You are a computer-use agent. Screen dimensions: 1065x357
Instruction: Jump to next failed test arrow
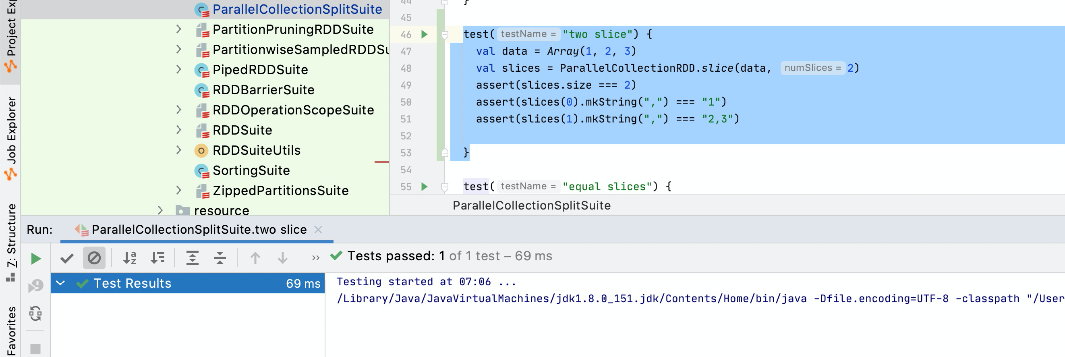[283, 258]
